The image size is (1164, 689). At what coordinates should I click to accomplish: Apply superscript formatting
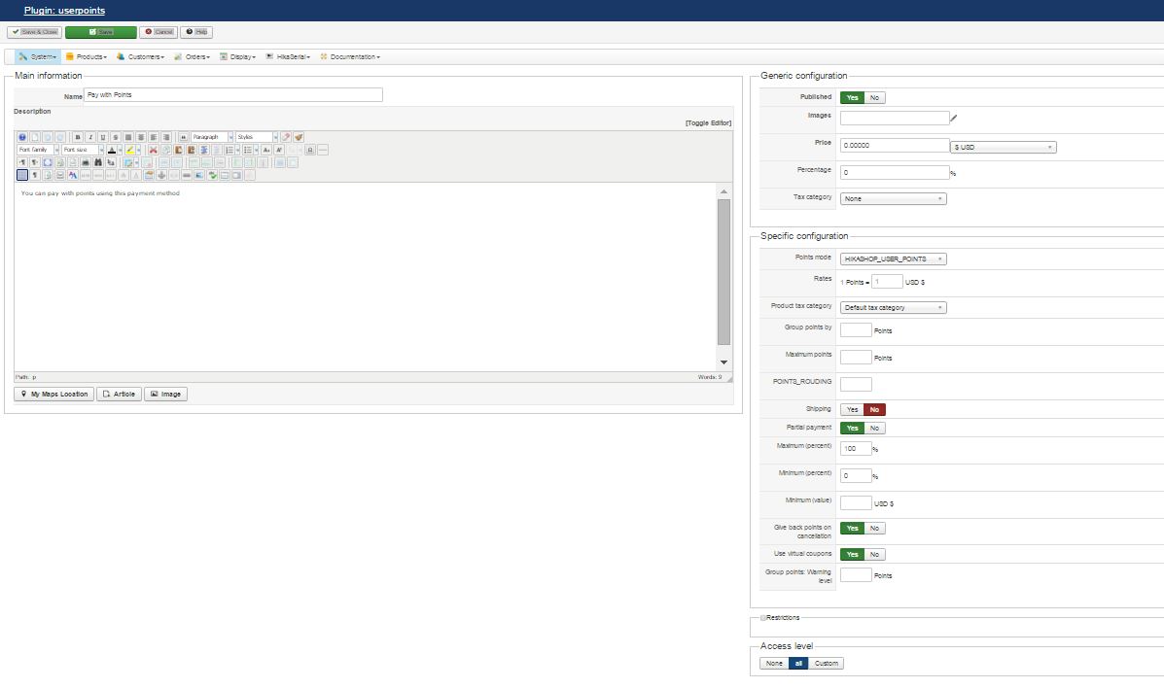point(279,150)
